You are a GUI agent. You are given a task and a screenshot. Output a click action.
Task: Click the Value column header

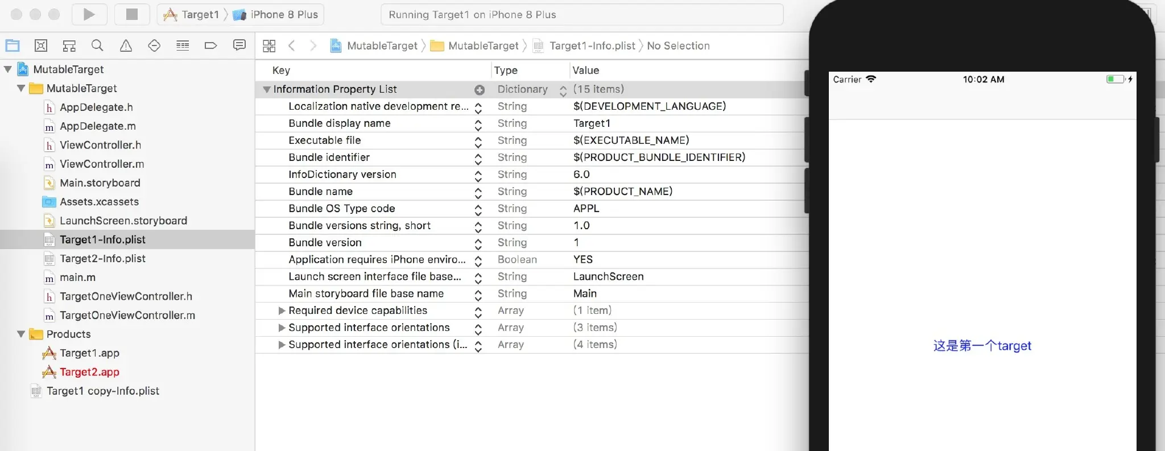click(x=586, y=71)
